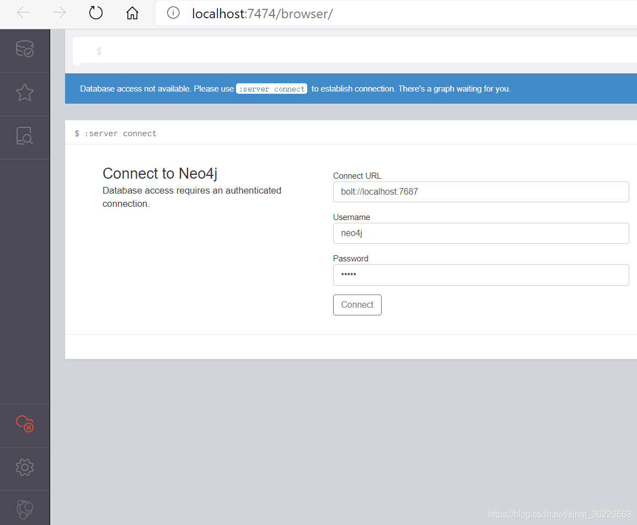The width and height of the screenshot is (637, 525).
Task: Open the Database information sidebar panel
Action: (x=25, y=49)
